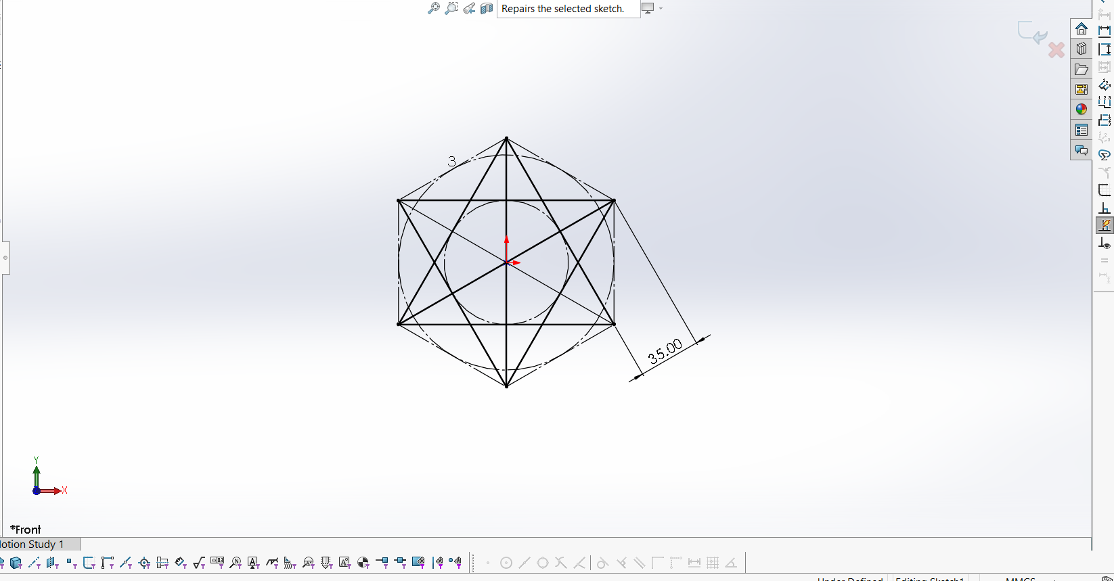The image size is (1114, 581).
Task: Confirm sketch with the exit sketch corner icon
Action: pos(1031,32)
